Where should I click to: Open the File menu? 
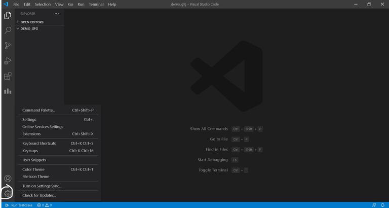point(16,5)
